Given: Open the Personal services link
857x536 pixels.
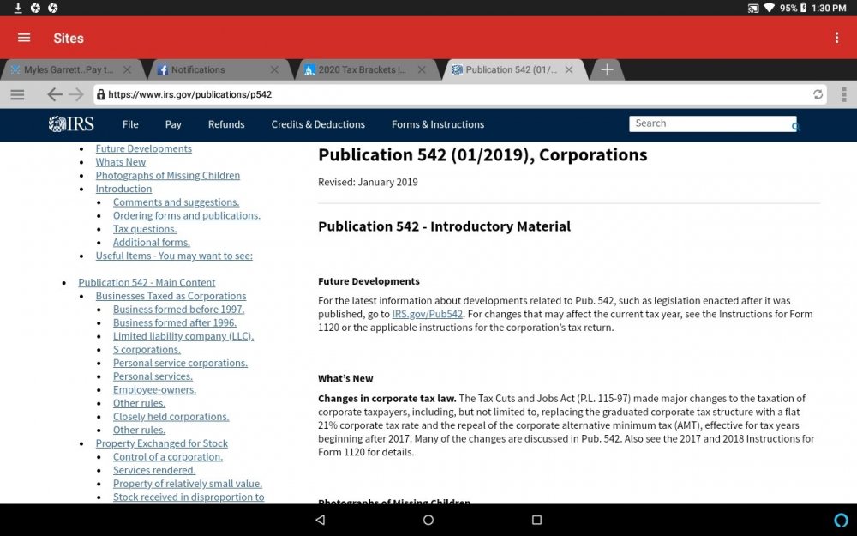Looking at the screenshot, I should click(x=153, y=376).
